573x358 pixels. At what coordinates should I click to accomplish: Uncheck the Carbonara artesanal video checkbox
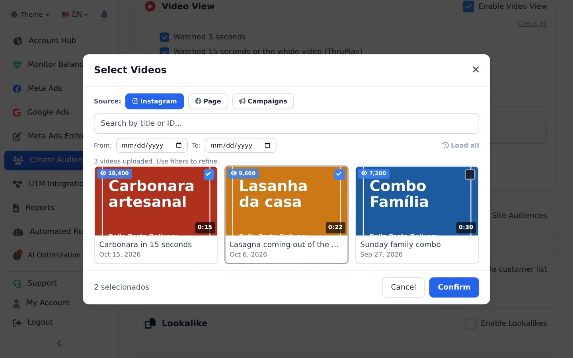point(209,174)
